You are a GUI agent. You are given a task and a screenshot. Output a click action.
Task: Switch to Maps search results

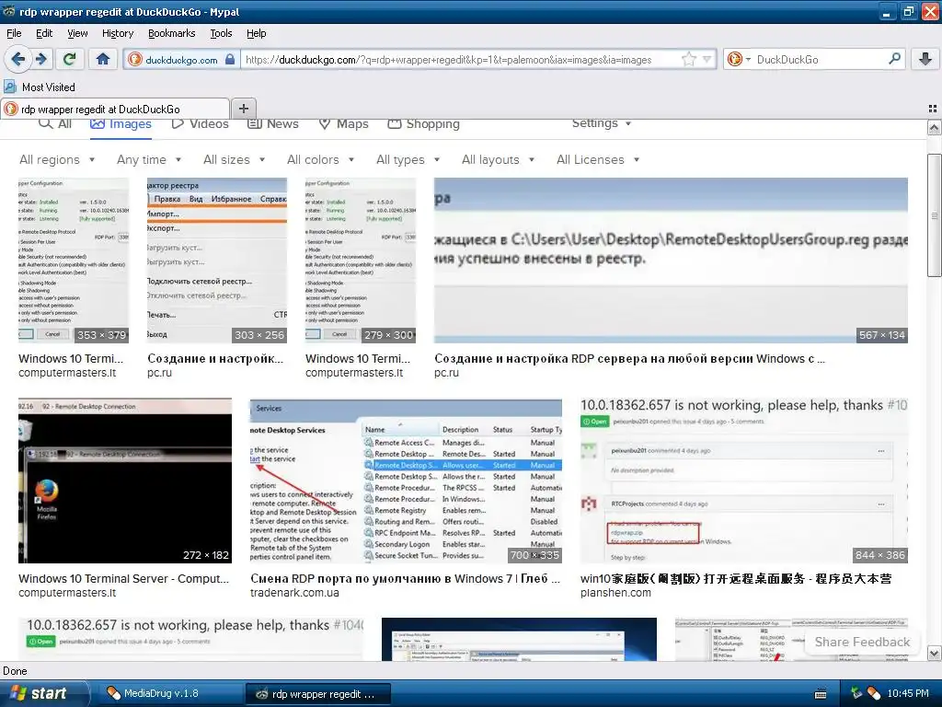(x=344, y=124)
